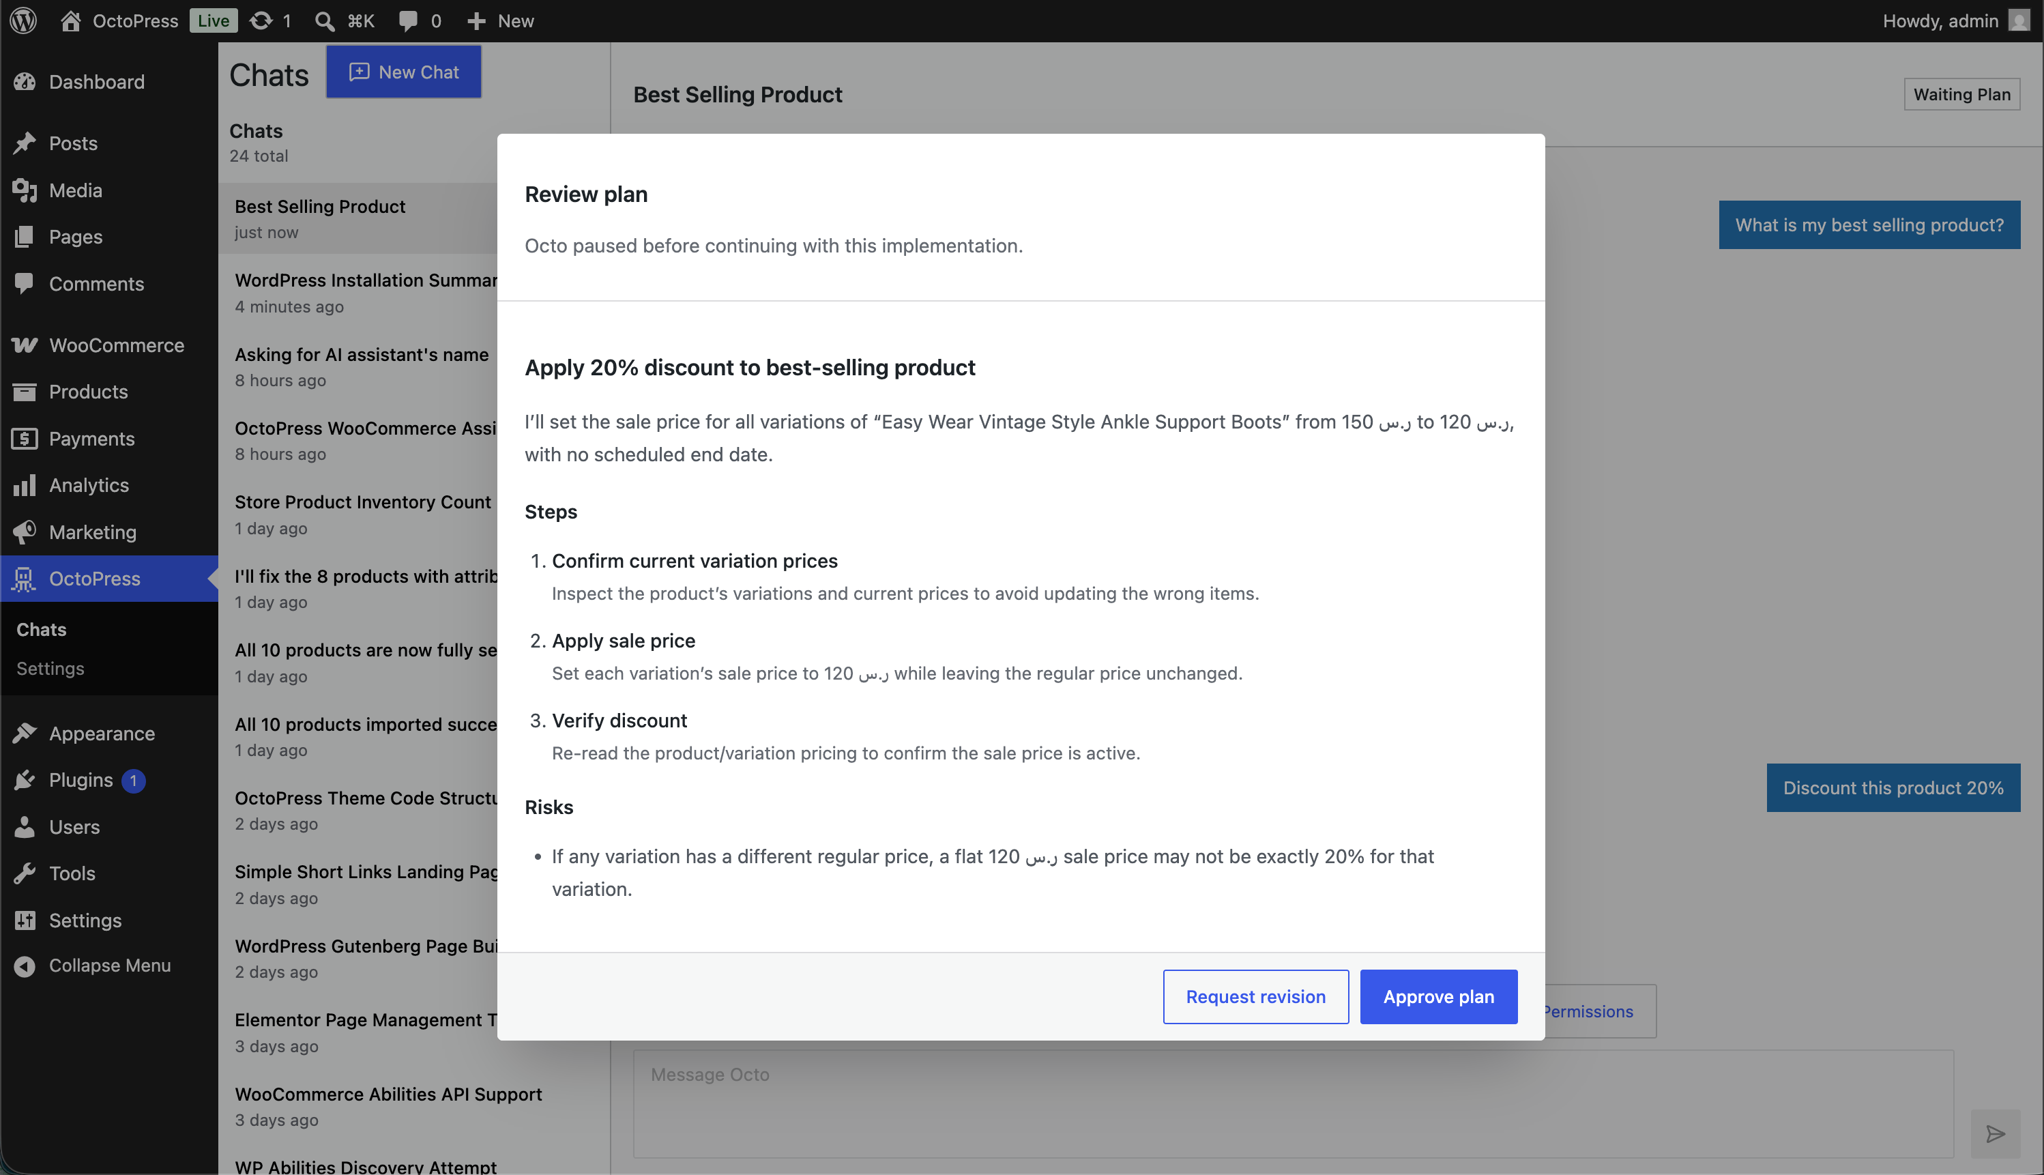Open WooCommerce Abilities API Support chat
The image size is (2044, 1175).
pyautogui.click(x=414, y=1105)
